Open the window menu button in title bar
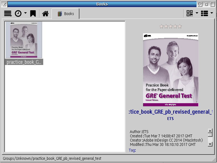 point(4,4)
